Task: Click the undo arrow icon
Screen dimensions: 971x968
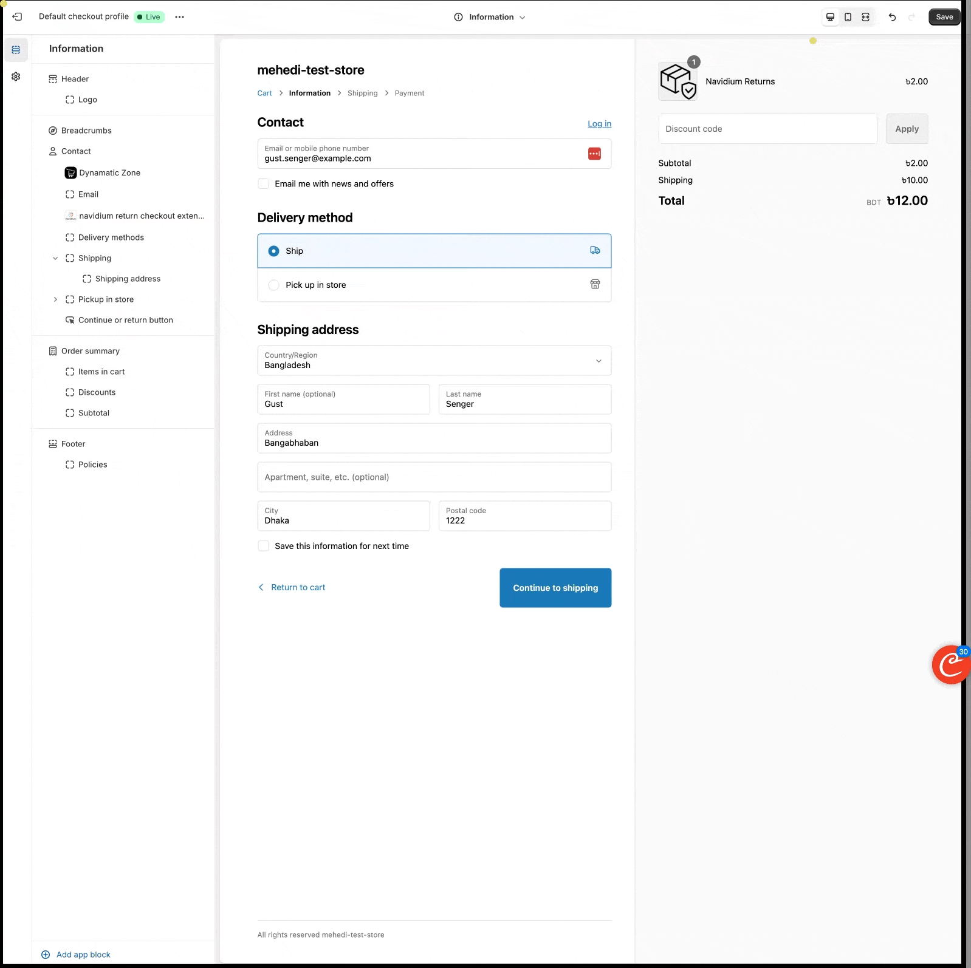Action: (x=892, y=17)
